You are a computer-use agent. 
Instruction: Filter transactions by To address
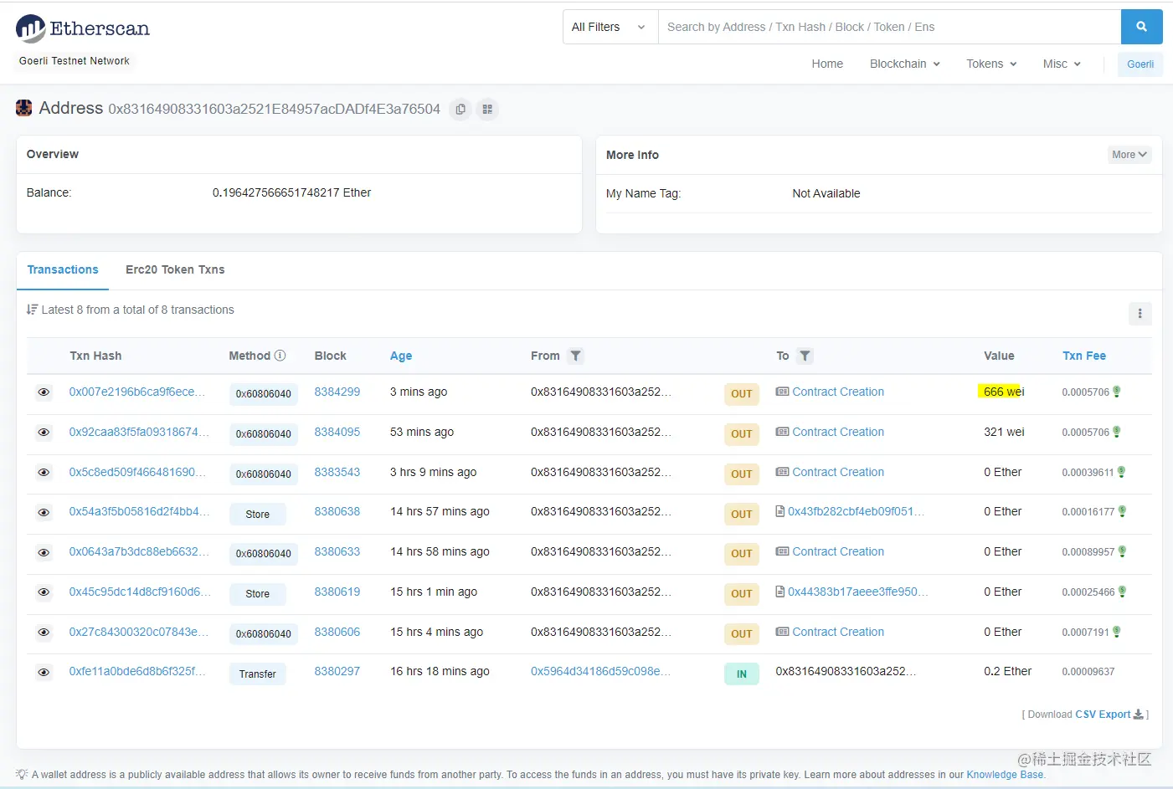(x=805, y=356)
